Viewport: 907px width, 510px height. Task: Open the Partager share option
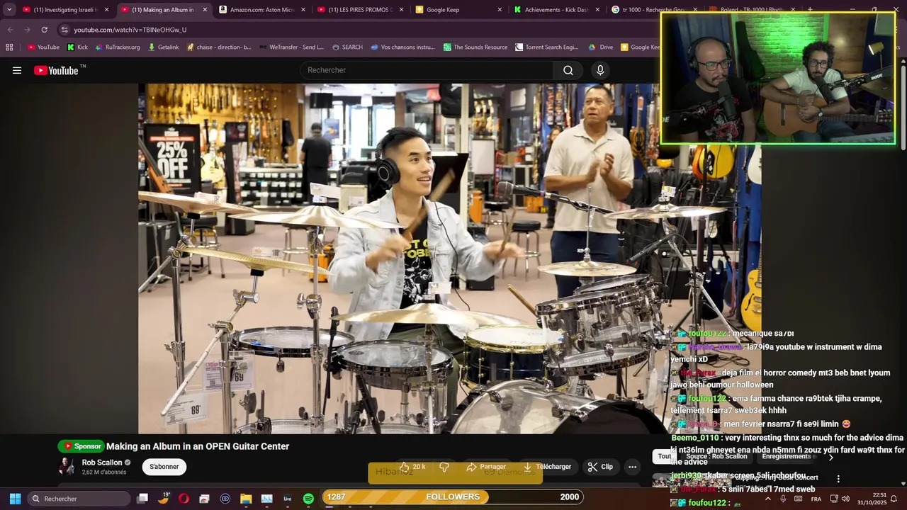coord(486,467)
